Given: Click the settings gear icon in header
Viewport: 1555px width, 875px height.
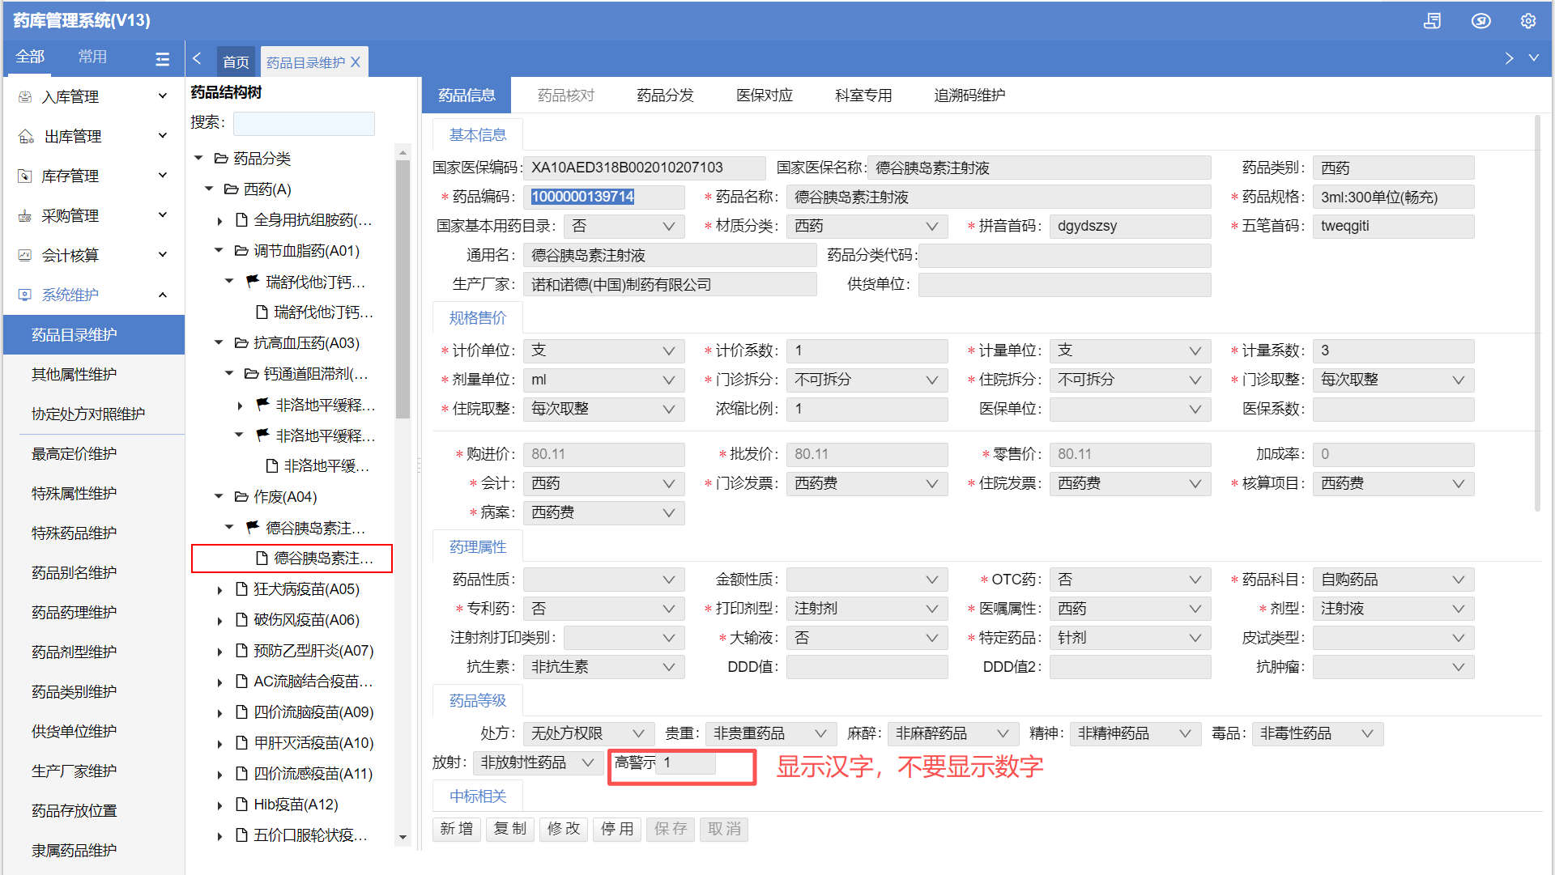Looking at the screenshot, I should pos(1527,21).
